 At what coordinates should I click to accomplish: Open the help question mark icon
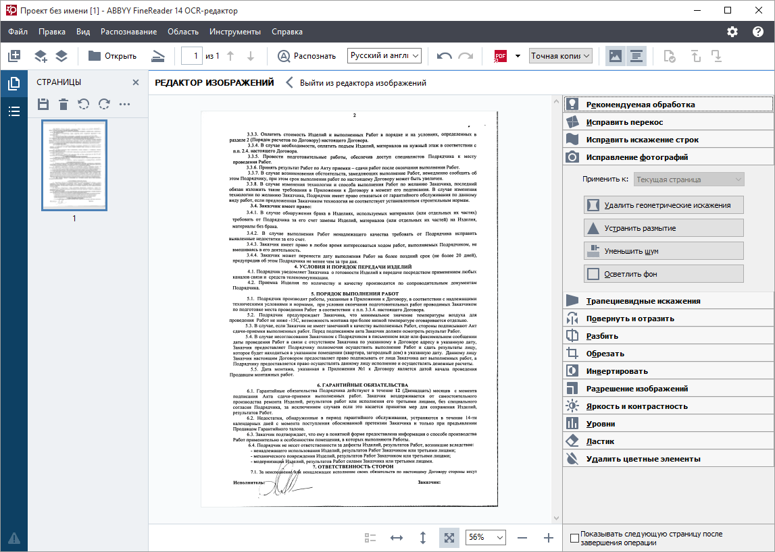[757, 32]
